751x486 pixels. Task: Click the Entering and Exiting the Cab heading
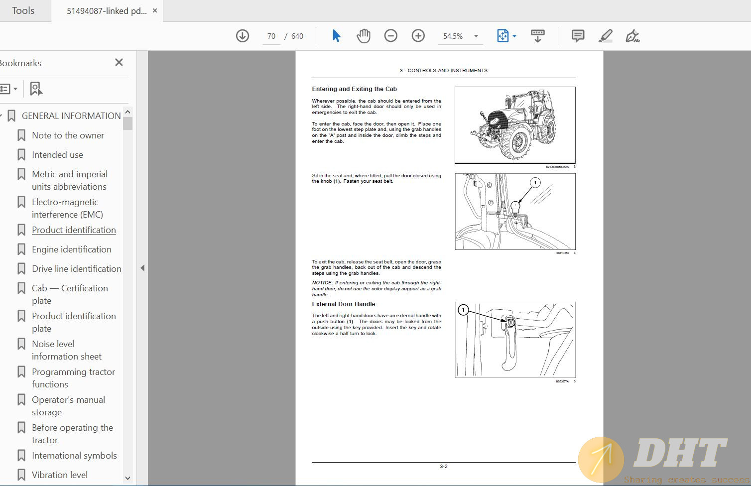point(354,89)
